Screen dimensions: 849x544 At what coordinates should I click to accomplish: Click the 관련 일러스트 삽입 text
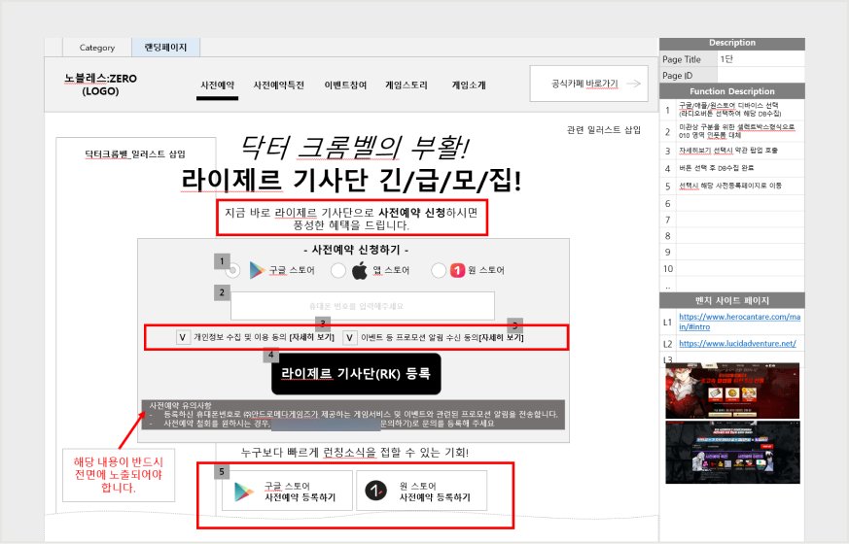pyautogui.click(x=604, y=130)
